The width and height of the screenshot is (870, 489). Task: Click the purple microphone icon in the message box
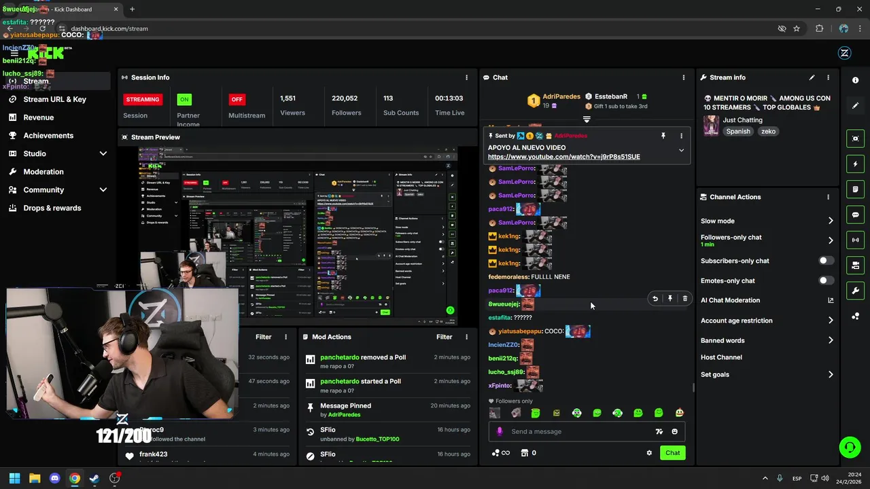[500, 431]
